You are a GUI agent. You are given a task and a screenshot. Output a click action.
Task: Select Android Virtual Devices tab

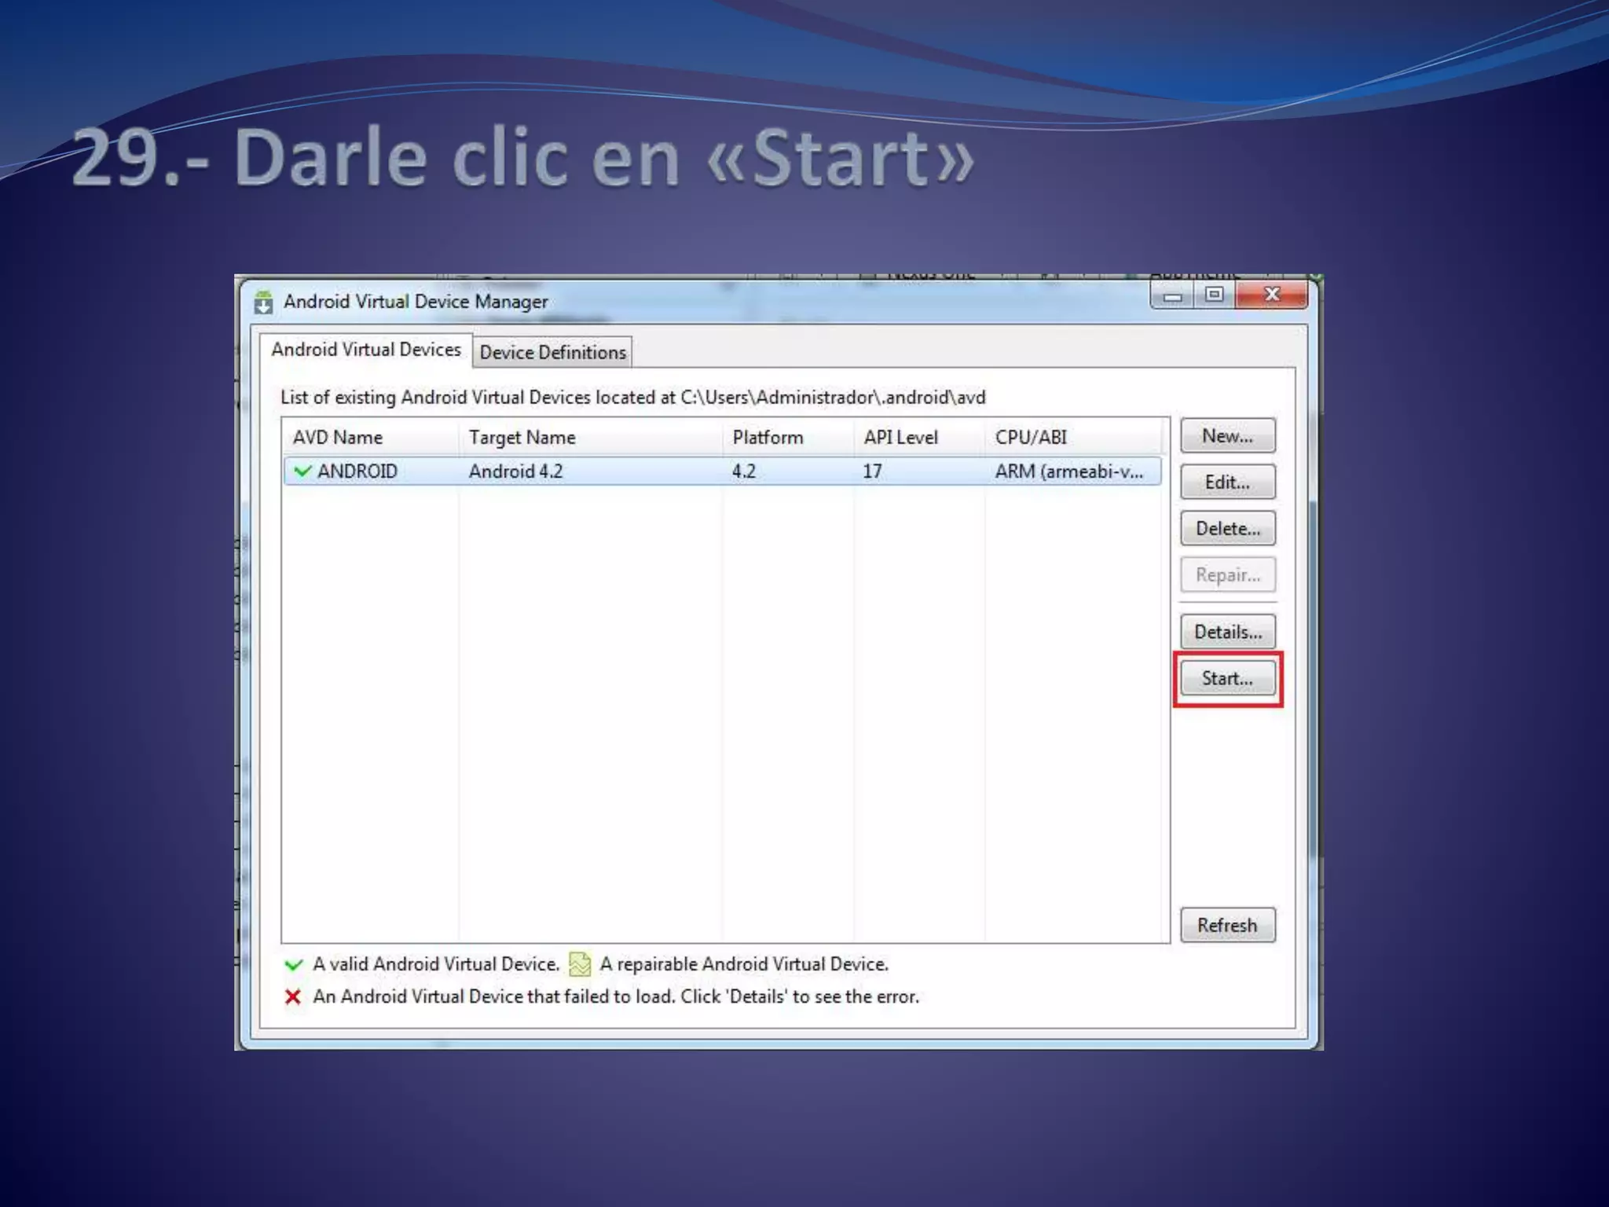point(366,350)
